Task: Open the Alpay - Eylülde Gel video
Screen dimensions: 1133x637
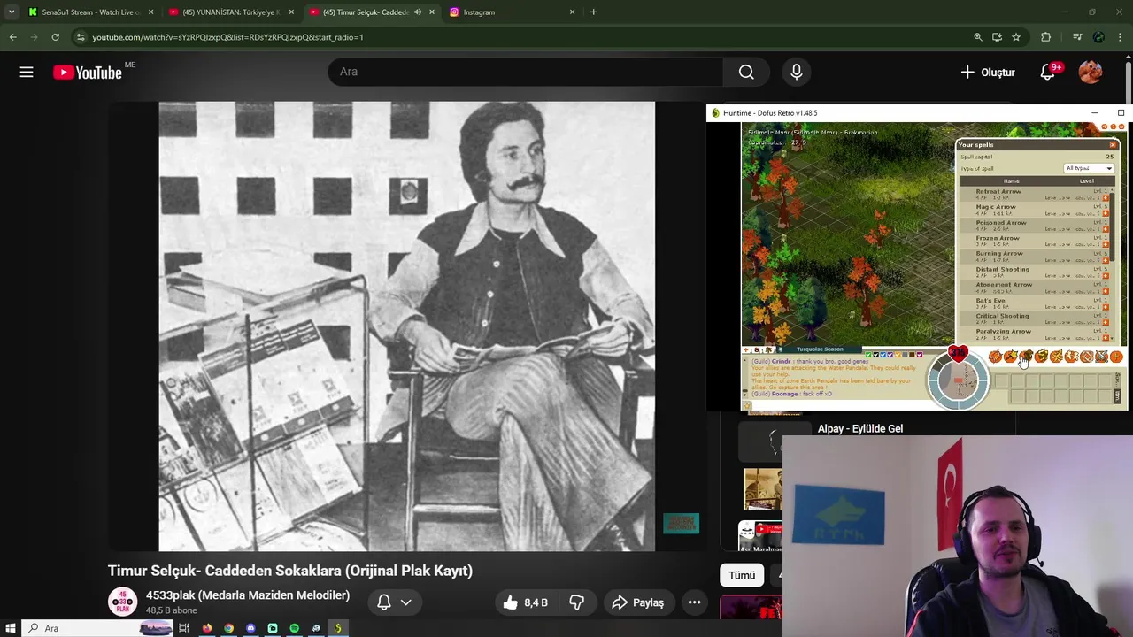Action: (860, 428)
